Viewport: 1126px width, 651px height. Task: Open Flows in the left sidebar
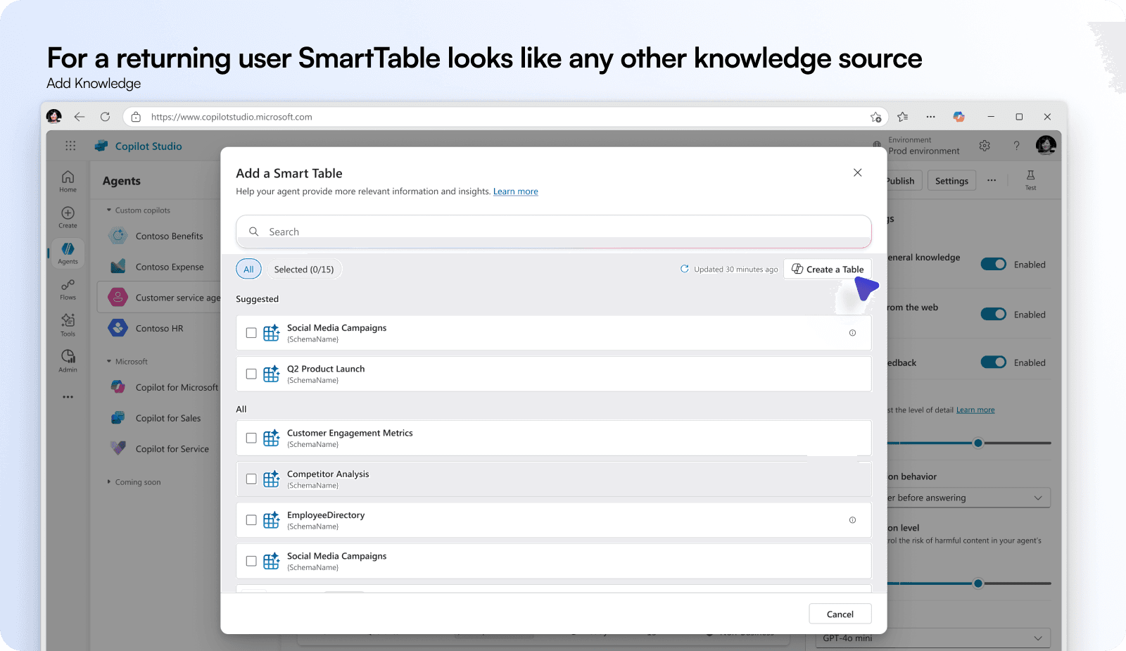pos(68,289)
